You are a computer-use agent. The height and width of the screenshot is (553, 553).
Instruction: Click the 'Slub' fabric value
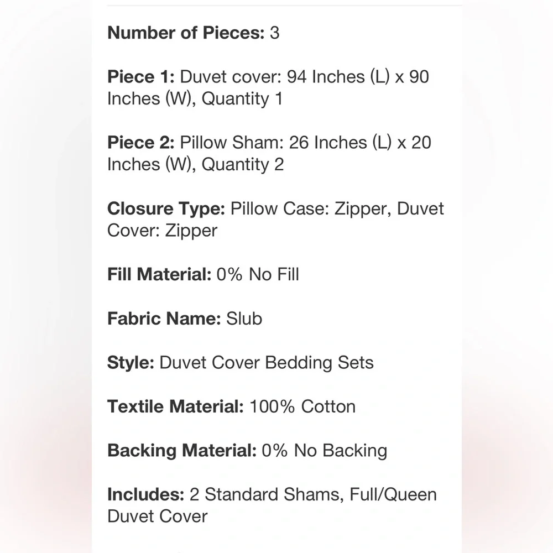coord(244,319)
